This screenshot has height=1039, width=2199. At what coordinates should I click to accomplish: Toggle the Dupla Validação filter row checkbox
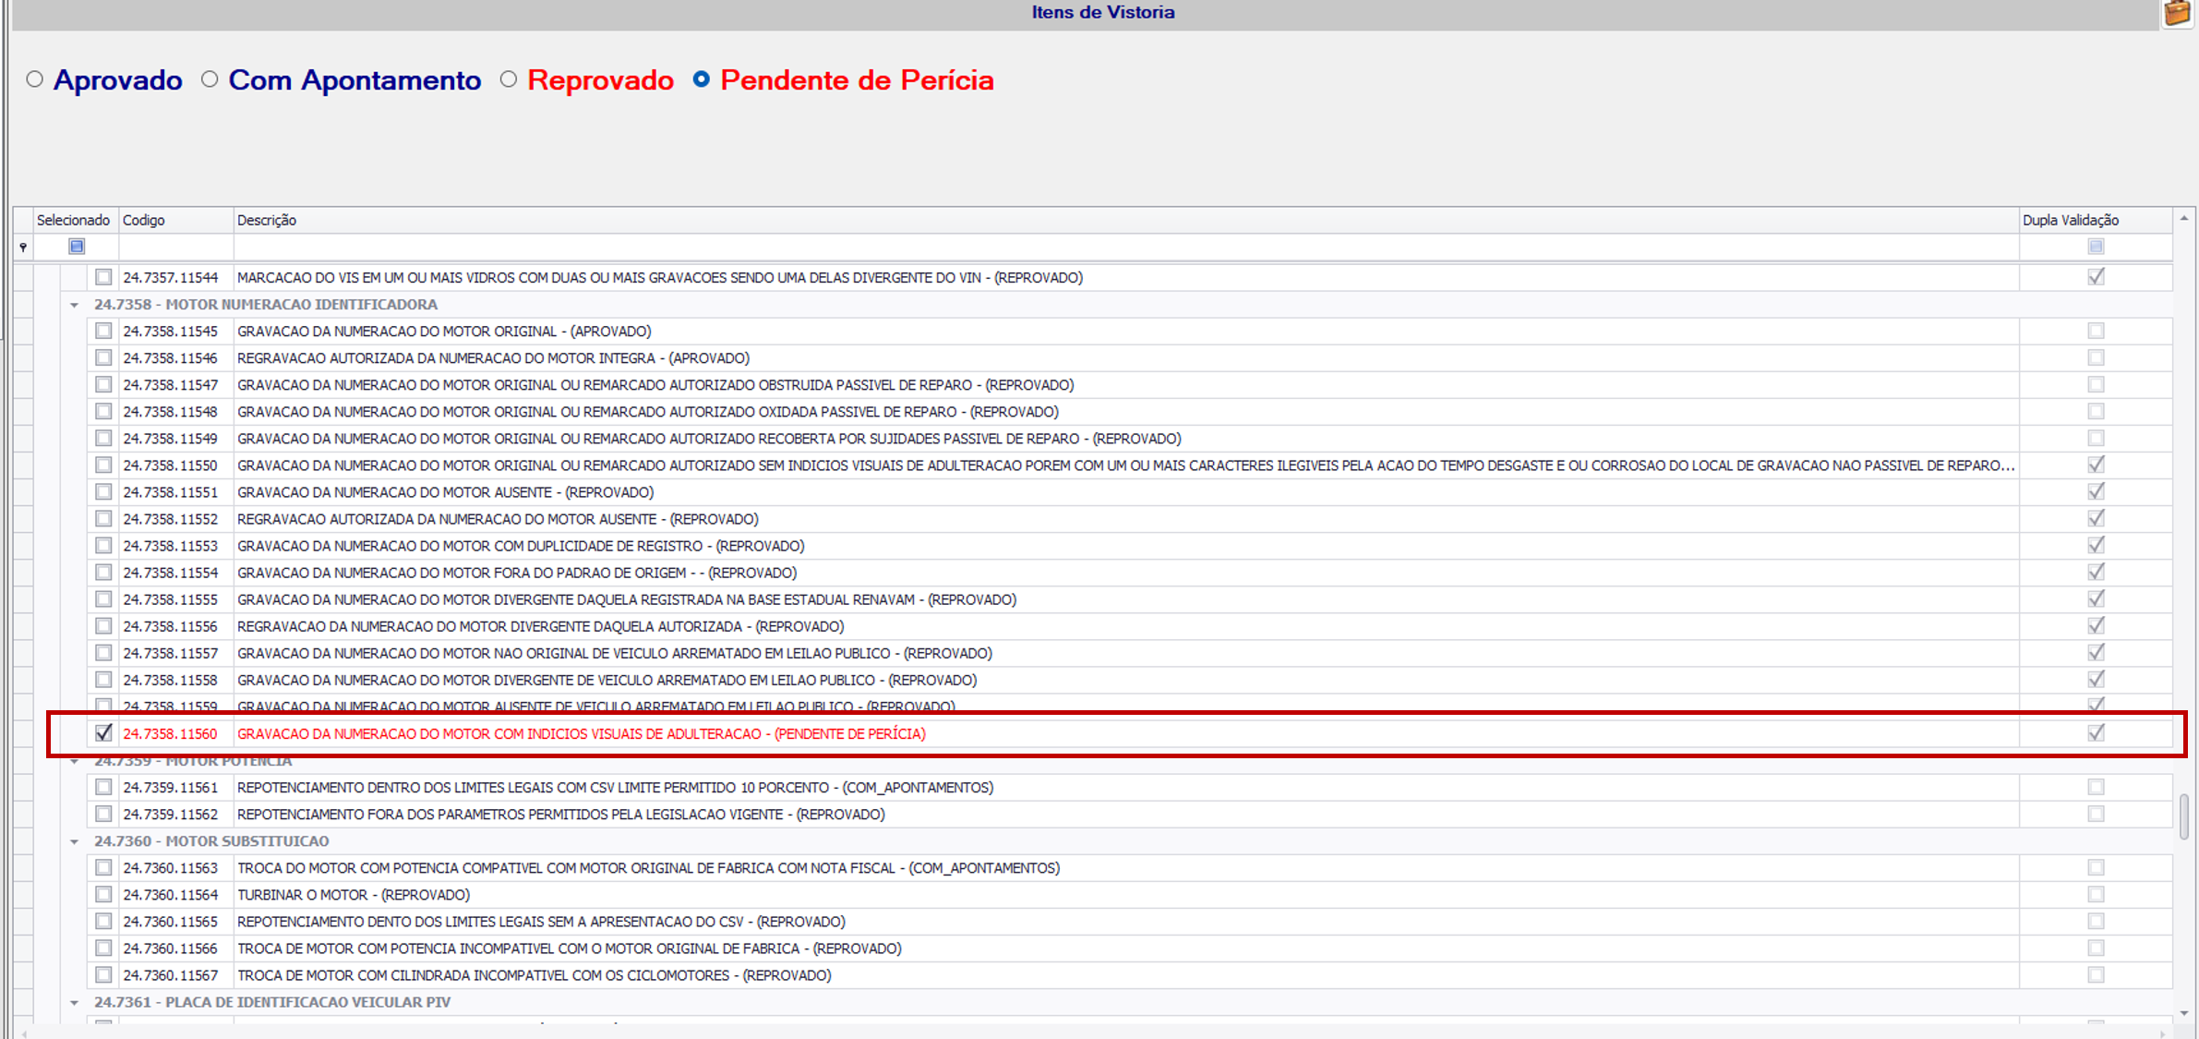(x=2096, y=247)
